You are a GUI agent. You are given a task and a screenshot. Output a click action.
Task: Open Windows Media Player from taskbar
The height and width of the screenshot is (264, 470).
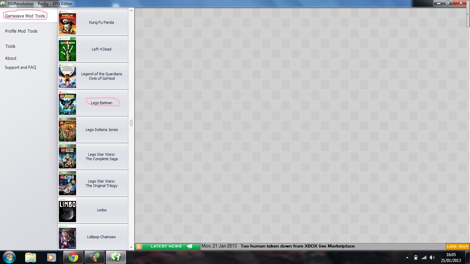pos(52,257)
